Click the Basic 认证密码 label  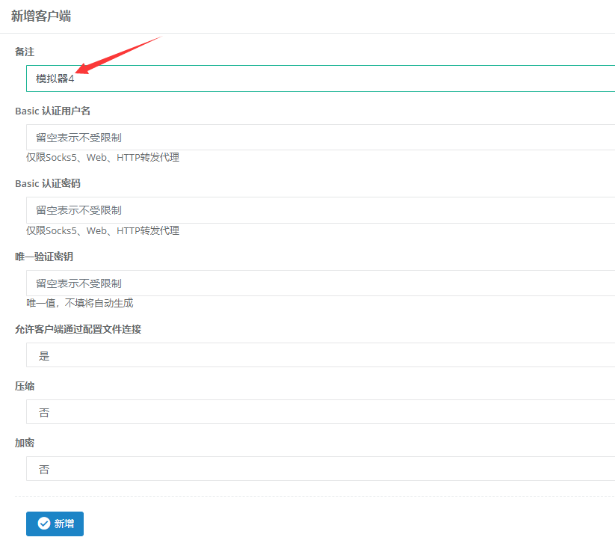point(48,184)
